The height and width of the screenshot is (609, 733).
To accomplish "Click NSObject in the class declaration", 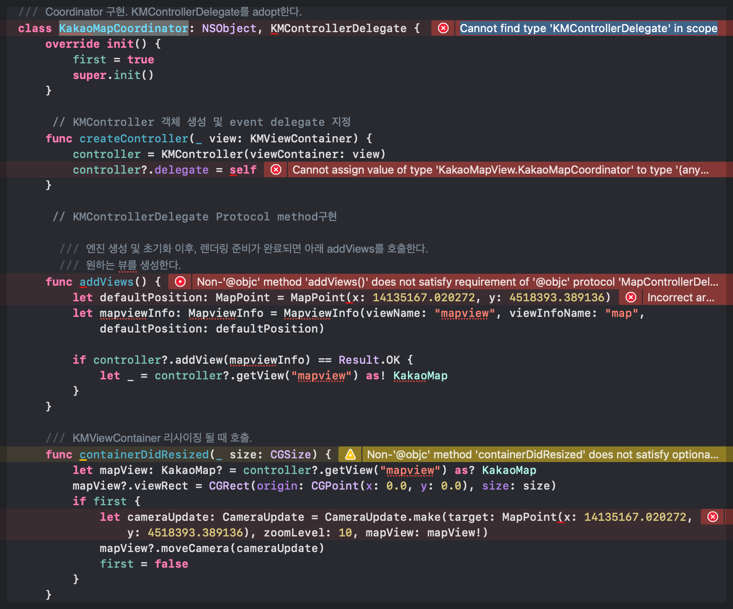I will click(x=229, y=28).
